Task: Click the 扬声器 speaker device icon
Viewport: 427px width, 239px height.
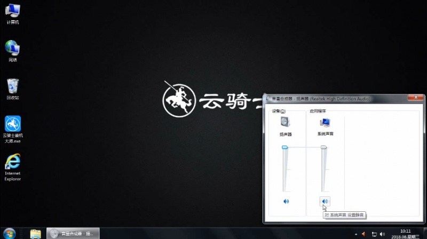Action: coord(285,122)
